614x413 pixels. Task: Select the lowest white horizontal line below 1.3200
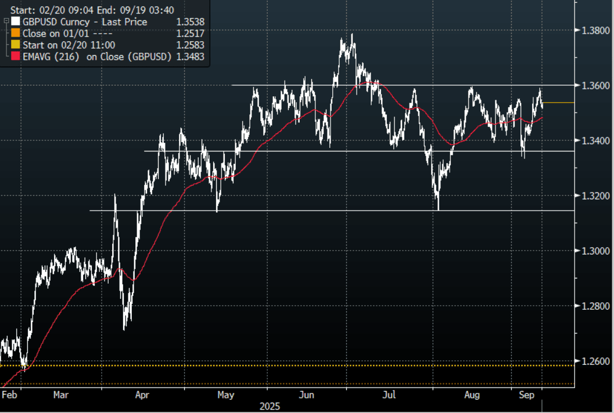coord(332,211)
